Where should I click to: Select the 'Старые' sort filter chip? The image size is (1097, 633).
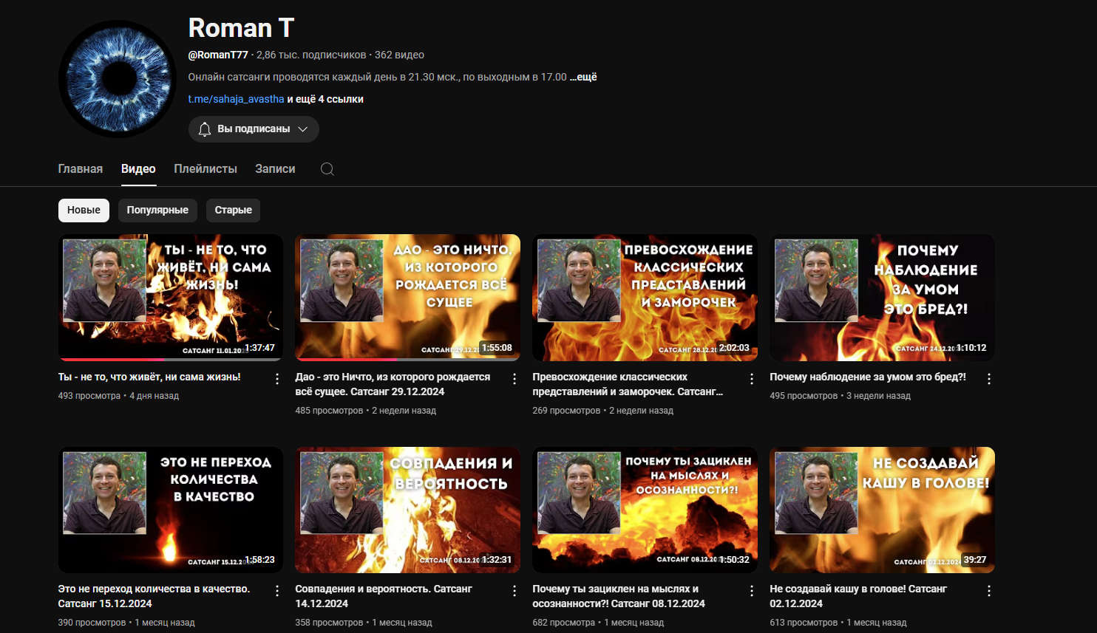233,211
